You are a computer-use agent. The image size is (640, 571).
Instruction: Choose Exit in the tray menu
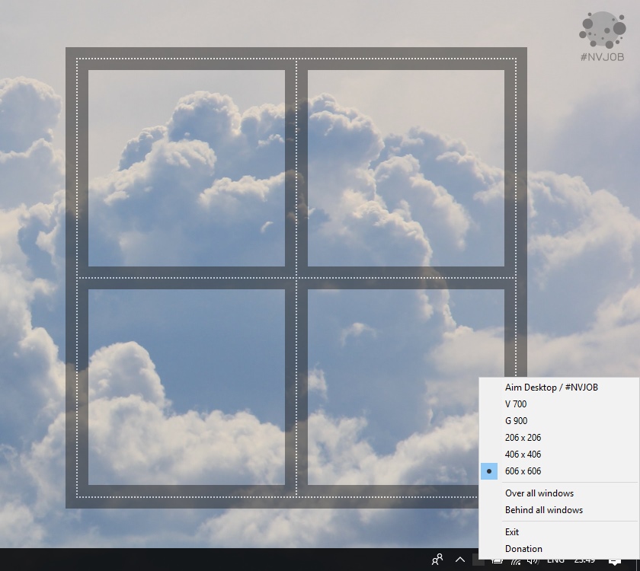pyautogui.click(x=558, y=532)
